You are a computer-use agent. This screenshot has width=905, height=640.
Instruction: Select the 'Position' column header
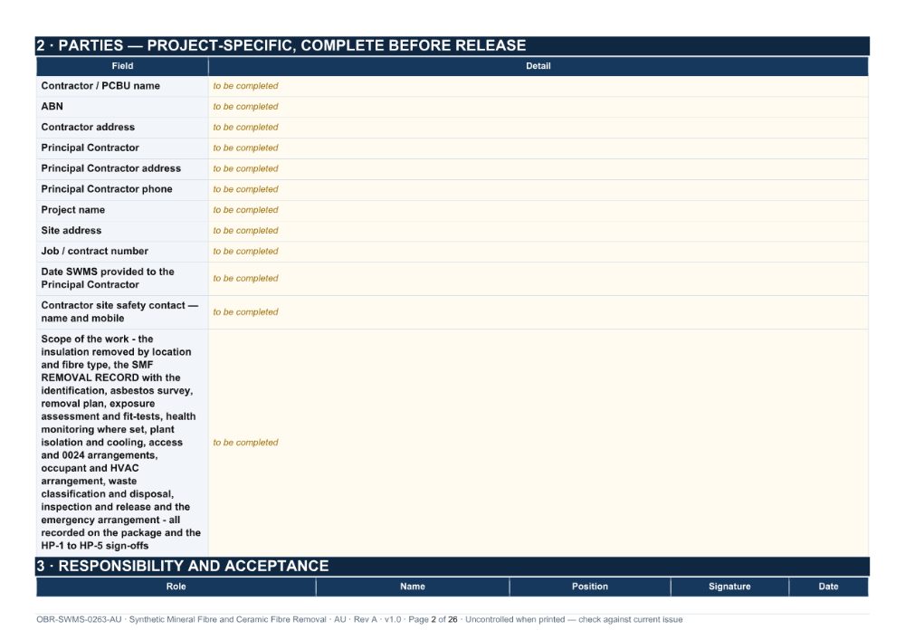pos(590,587)
